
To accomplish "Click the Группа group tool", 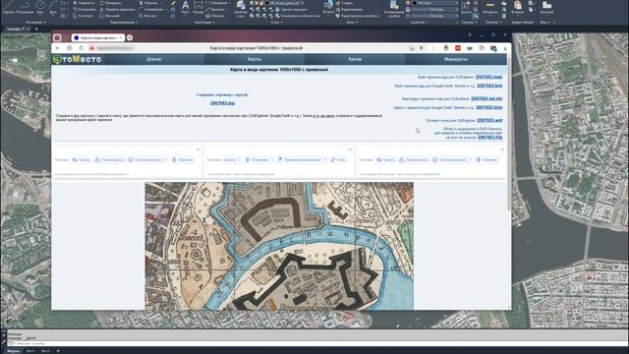I will coord(466,8).
